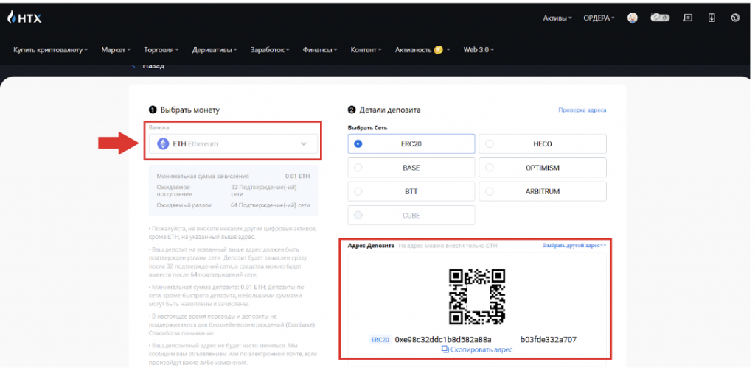755x373 pixels.
Task: Expand the Активы menu
Action: [557, 18]
